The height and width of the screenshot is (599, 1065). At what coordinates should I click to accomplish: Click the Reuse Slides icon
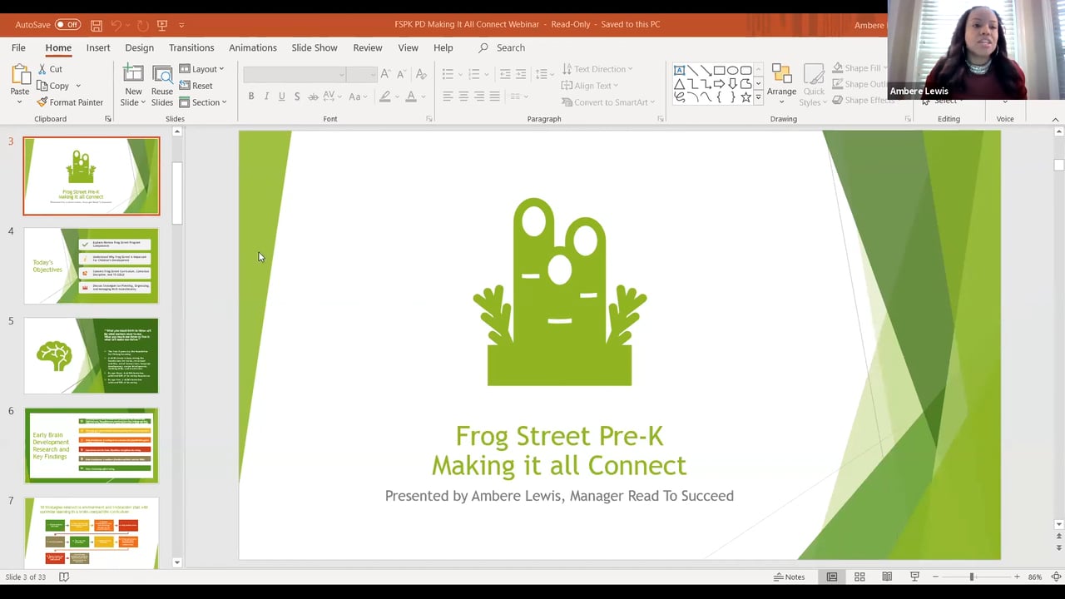(x=162, y=75)
